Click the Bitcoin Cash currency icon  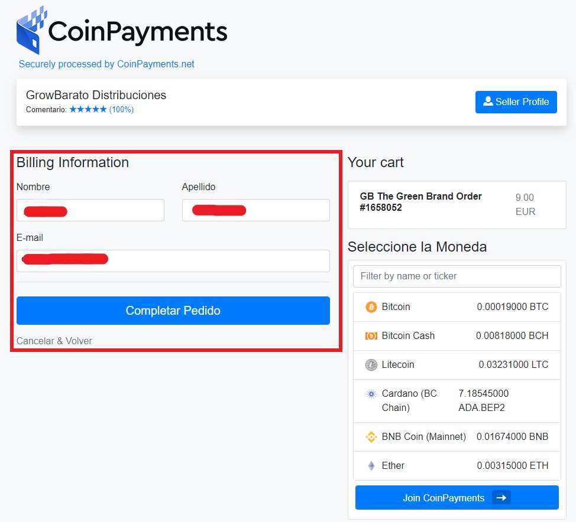coord(372,335)
